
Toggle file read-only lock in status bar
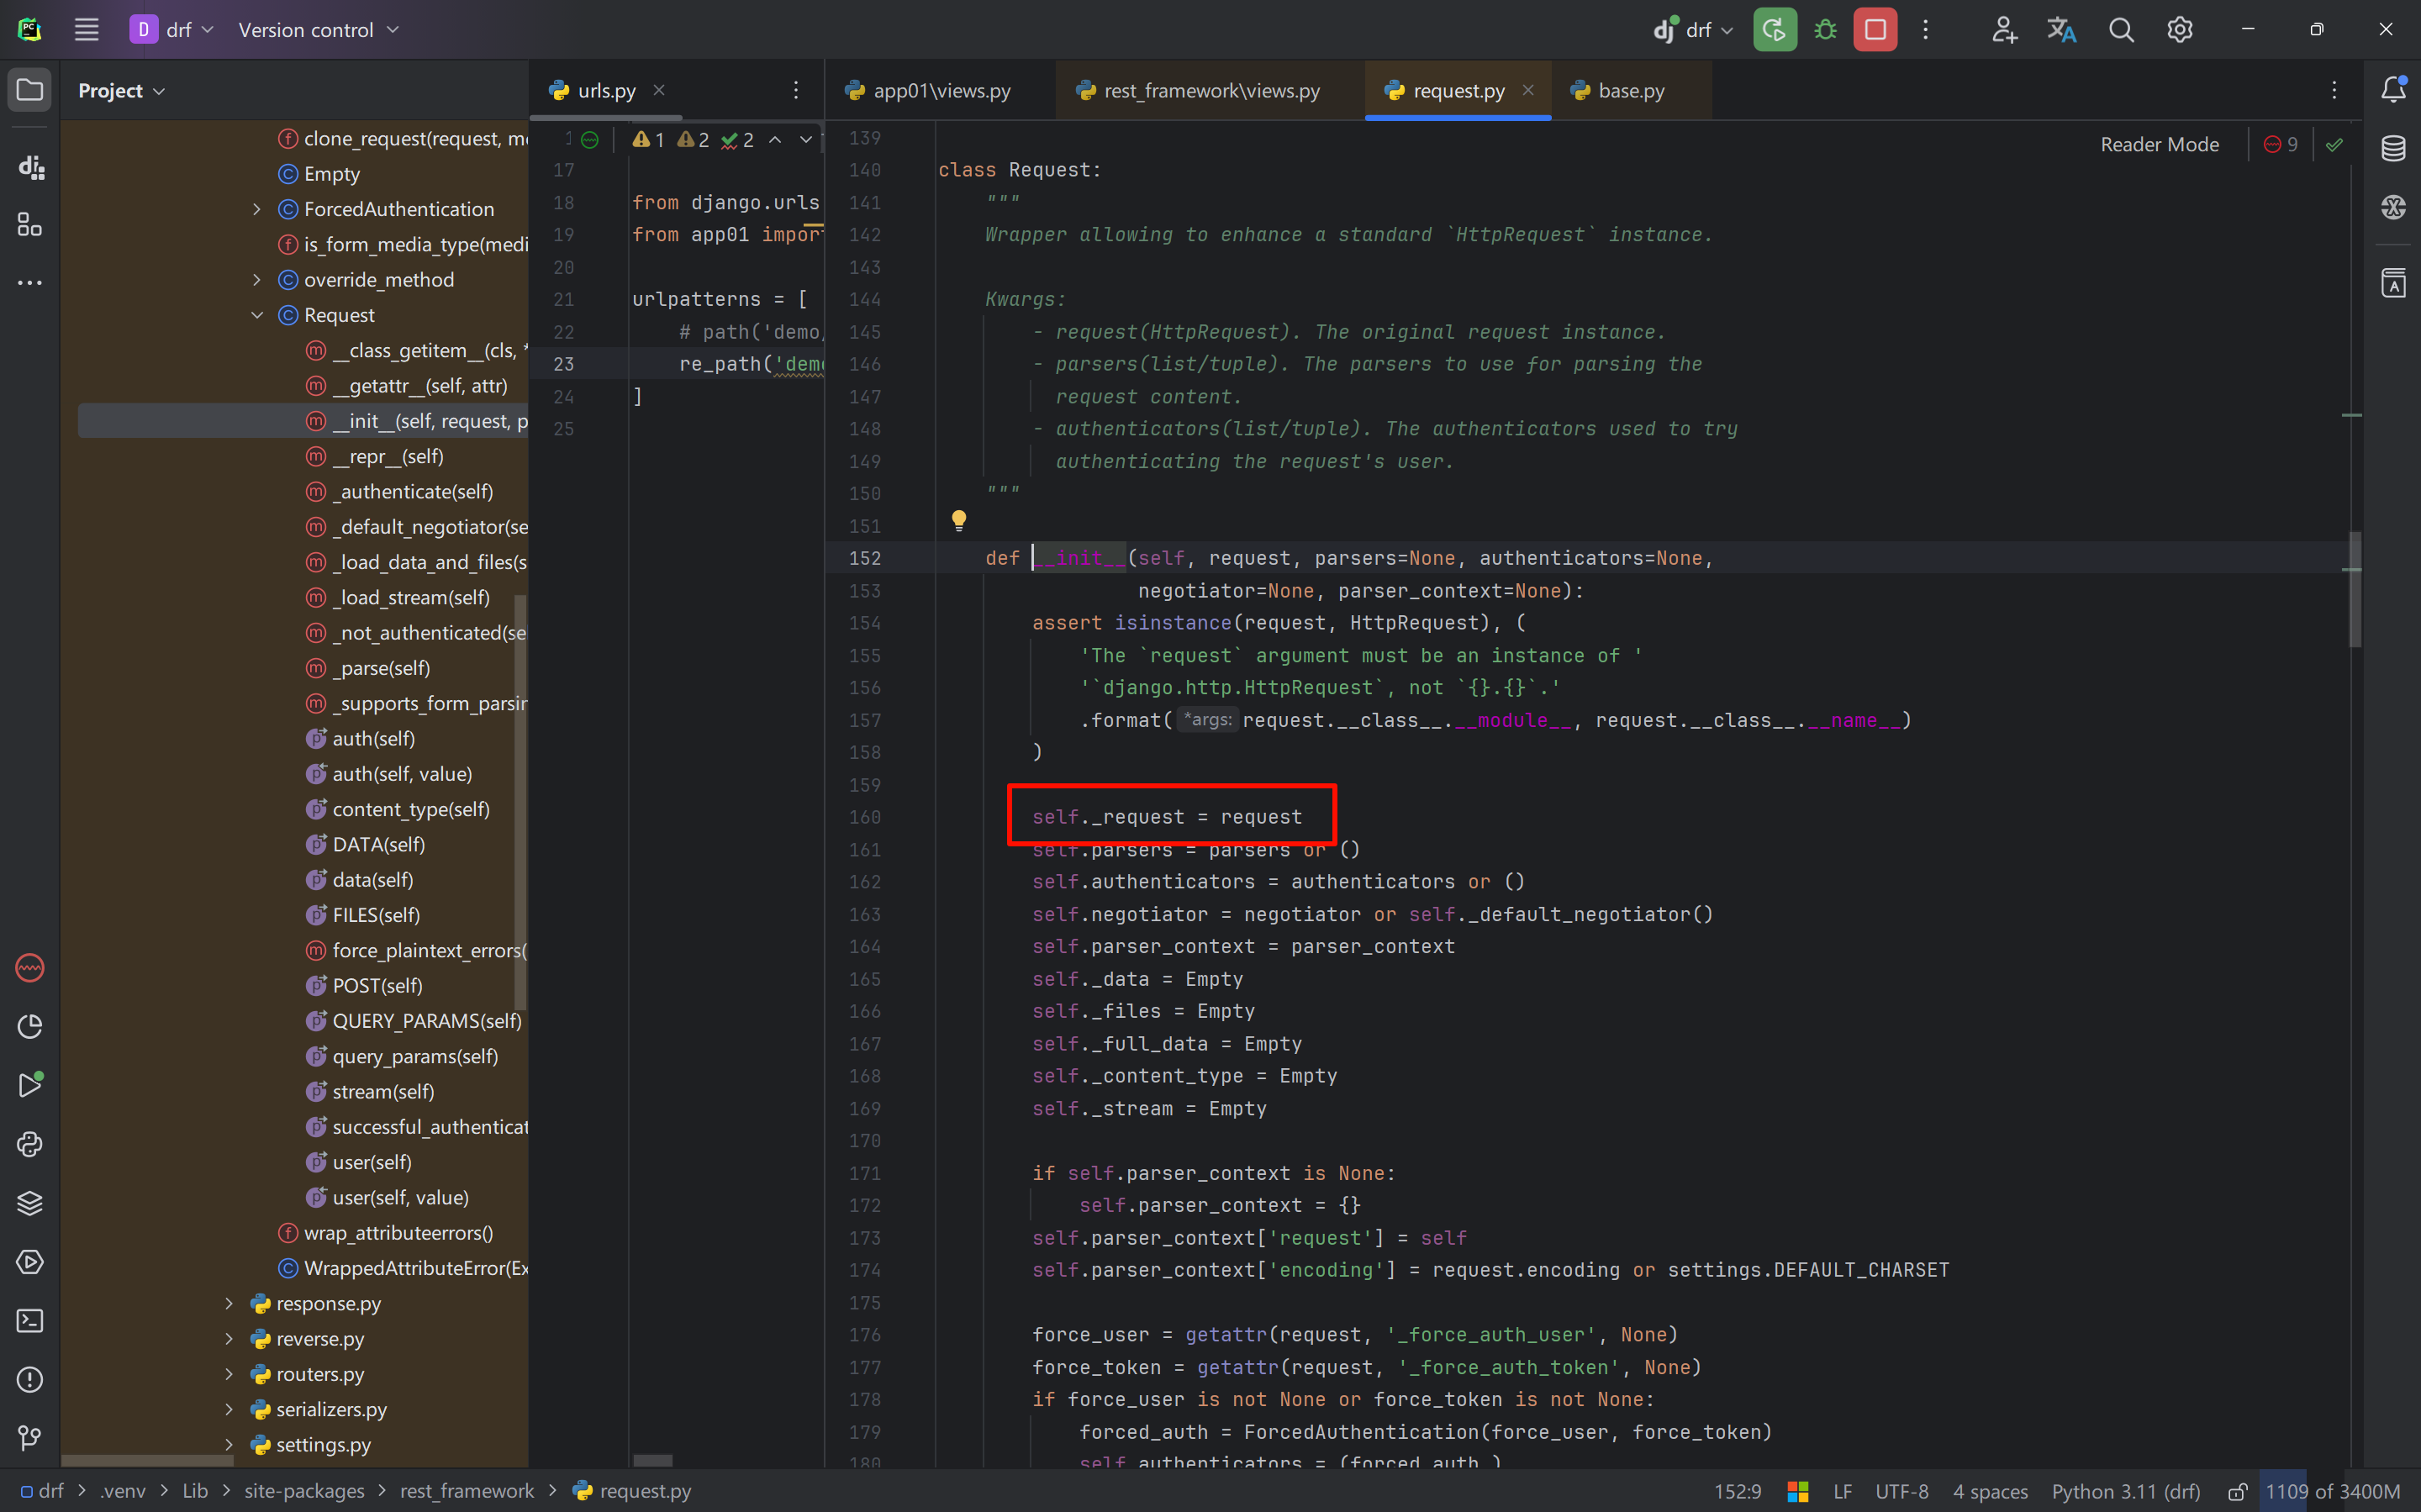click(x=2237, y=1491)
